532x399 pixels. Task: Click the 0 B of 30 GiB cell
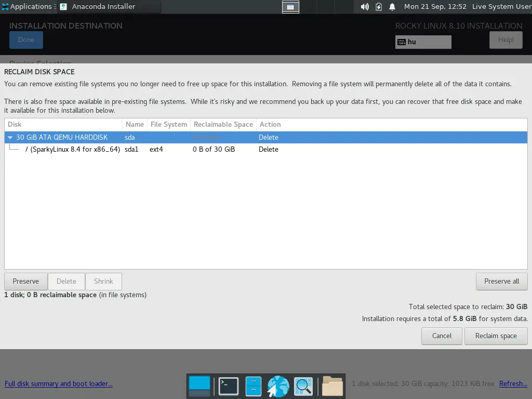click(214, 149)
